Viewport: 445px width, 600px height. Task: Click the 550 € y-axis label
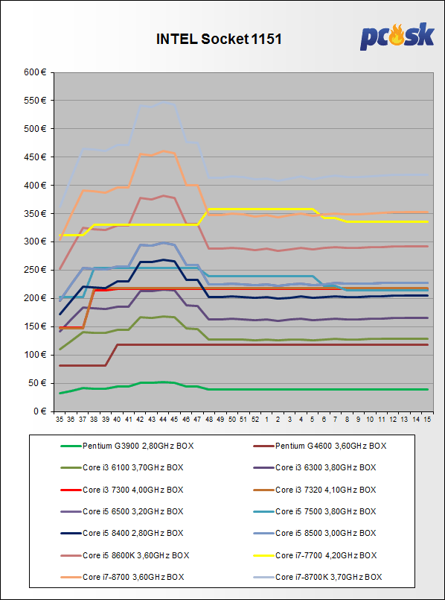coord(35,101)
